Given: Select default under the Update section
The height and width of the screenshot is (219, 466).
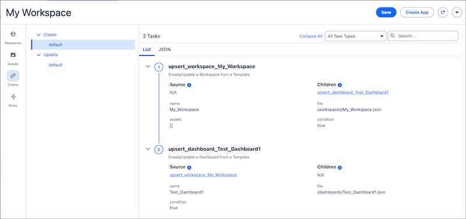Looking at the screenshot, I should pos(55,65).
